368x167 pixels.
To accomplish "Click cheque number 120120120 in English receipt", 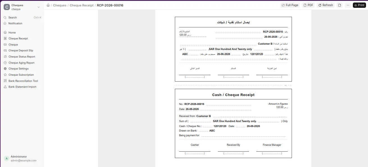I will pyautogui.click(x=220, y=126).
